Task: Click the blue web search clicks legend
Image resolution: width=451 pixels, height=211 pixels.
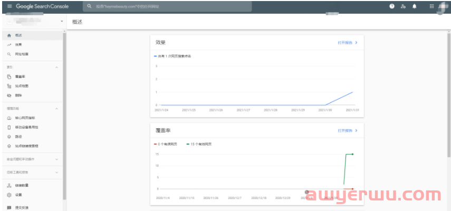Action: tap(172, 56)
